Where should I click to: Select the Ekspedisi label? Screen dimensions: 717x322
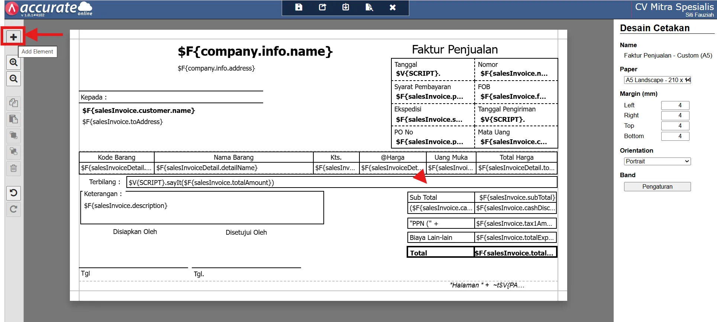408,109
